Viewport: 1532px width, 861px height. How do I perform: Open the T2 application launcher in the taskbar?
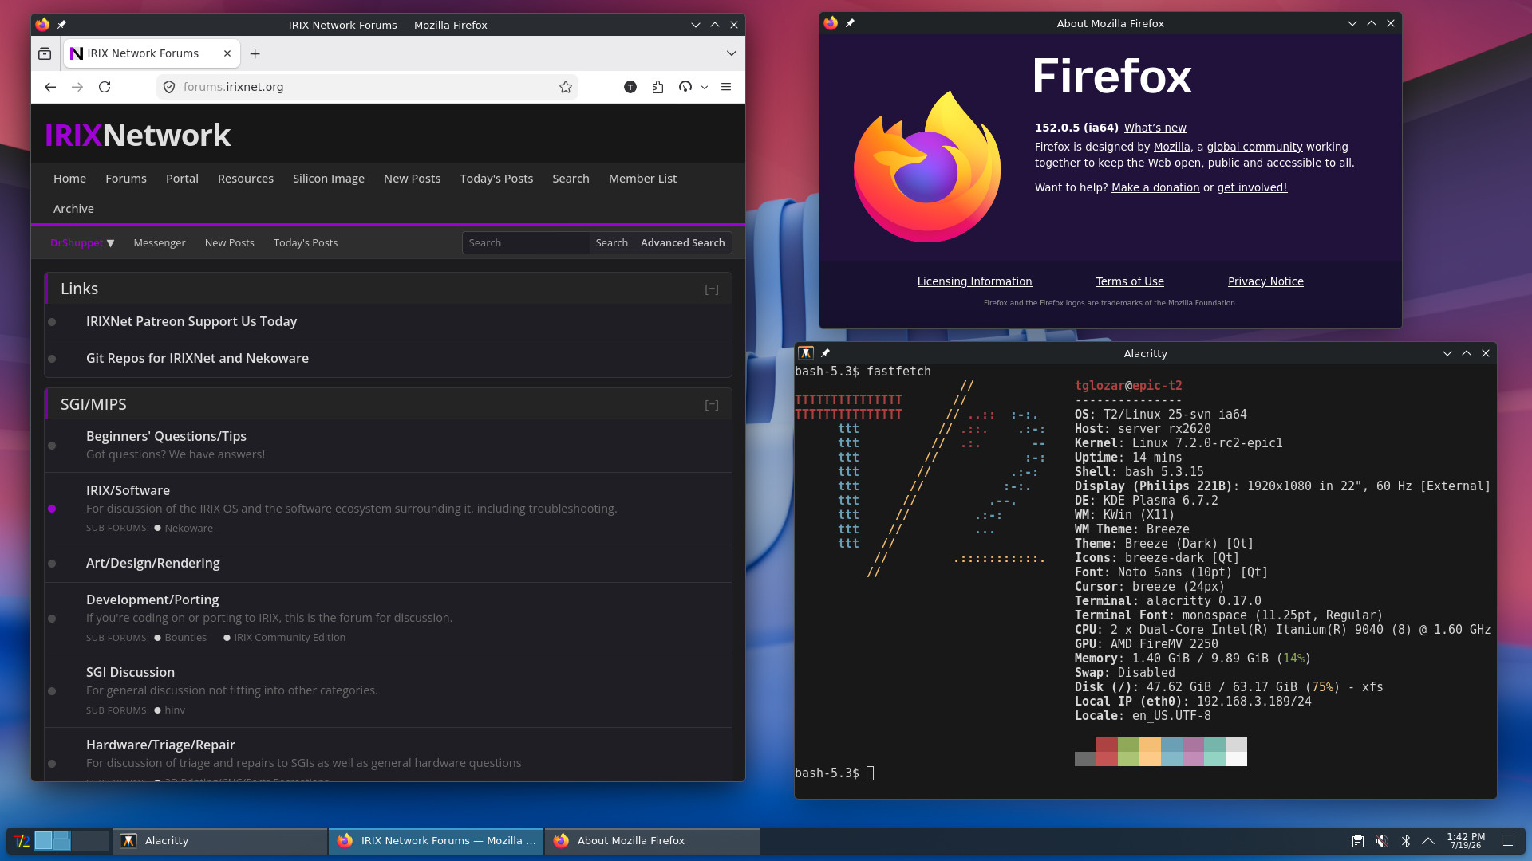pyautogui.click(x=22, y=840)
